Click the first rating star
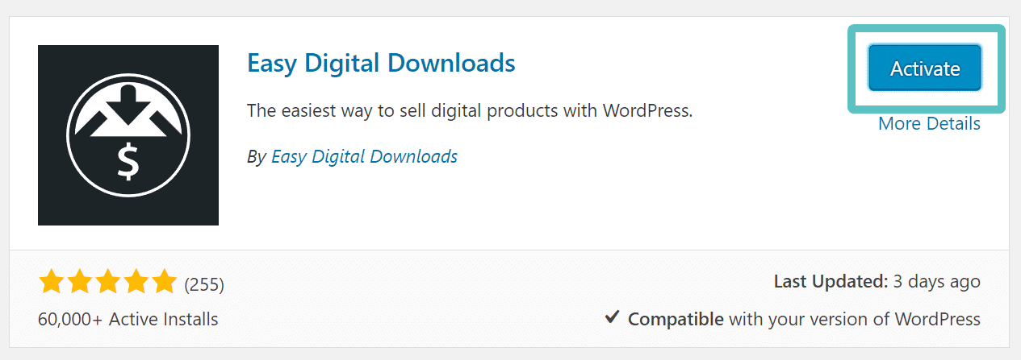 (51, 283)
